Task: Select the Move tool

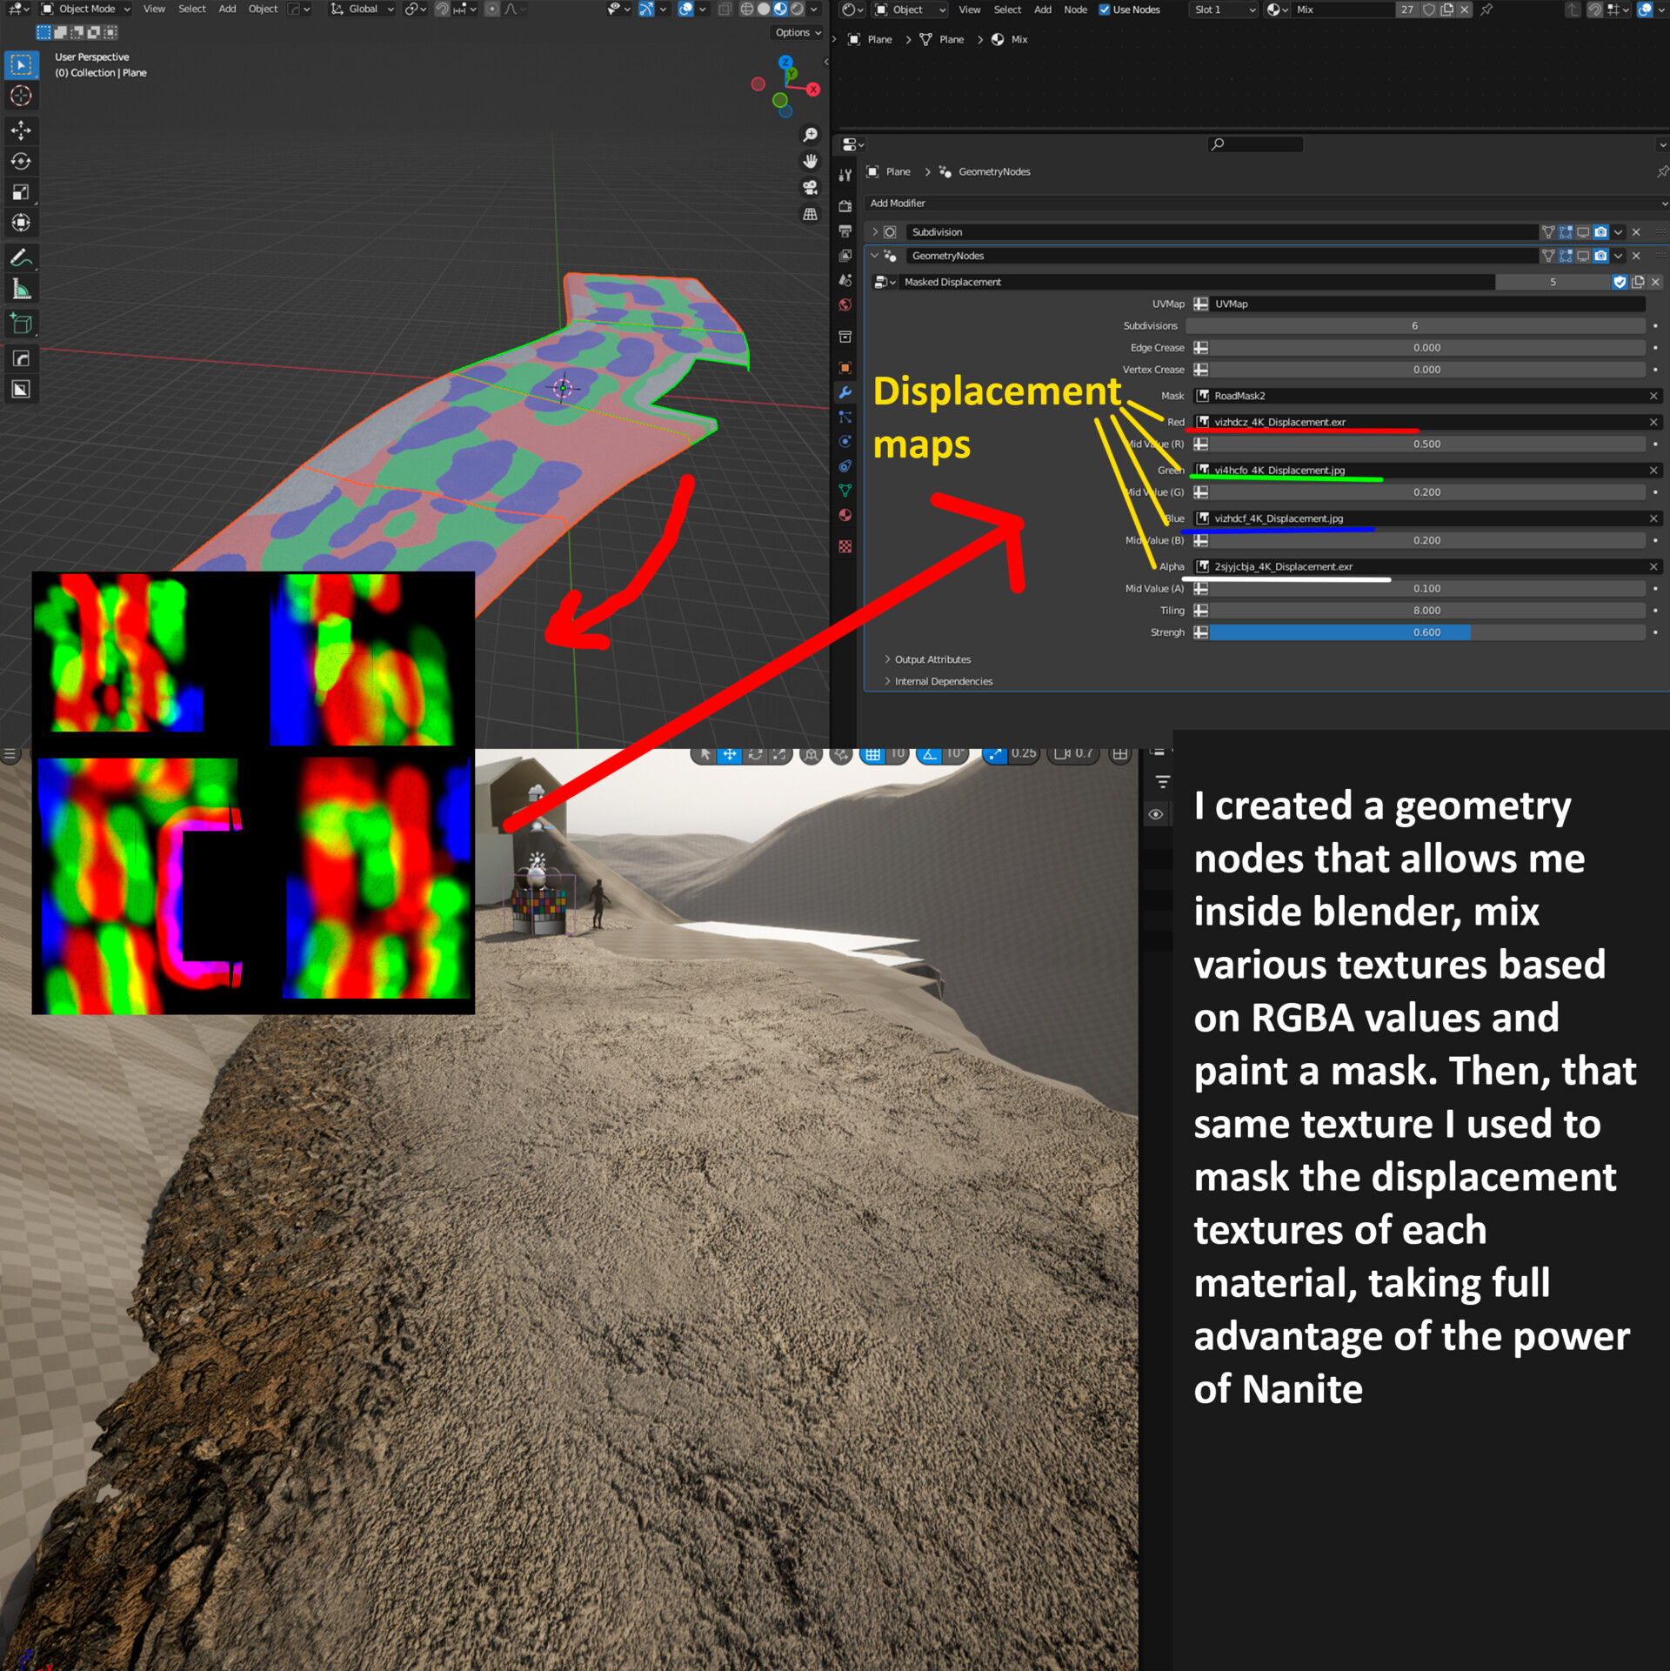Action: 21,130
